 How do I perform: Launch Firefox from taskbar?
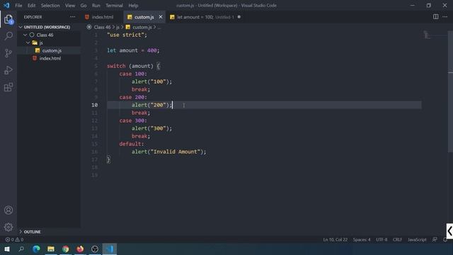tap(80, 249)
